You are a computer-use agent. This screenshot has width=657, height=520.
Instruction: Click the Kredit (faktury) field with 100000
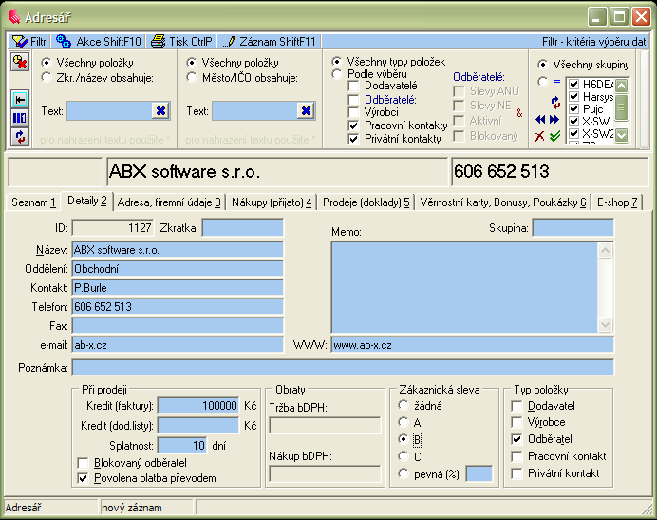click(198, 405)
